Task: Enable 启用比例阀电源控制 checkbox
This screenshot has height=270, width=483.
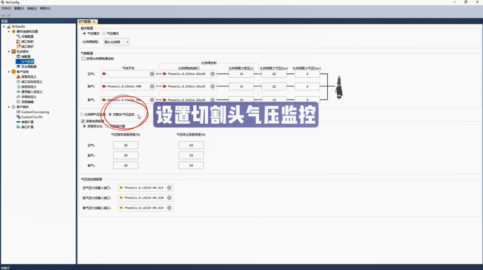Action: pyautogui.click(x=84, y=59)
